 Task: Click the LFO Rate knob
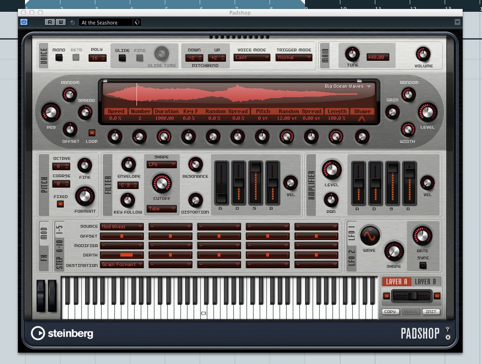click(x=423, y=236)
